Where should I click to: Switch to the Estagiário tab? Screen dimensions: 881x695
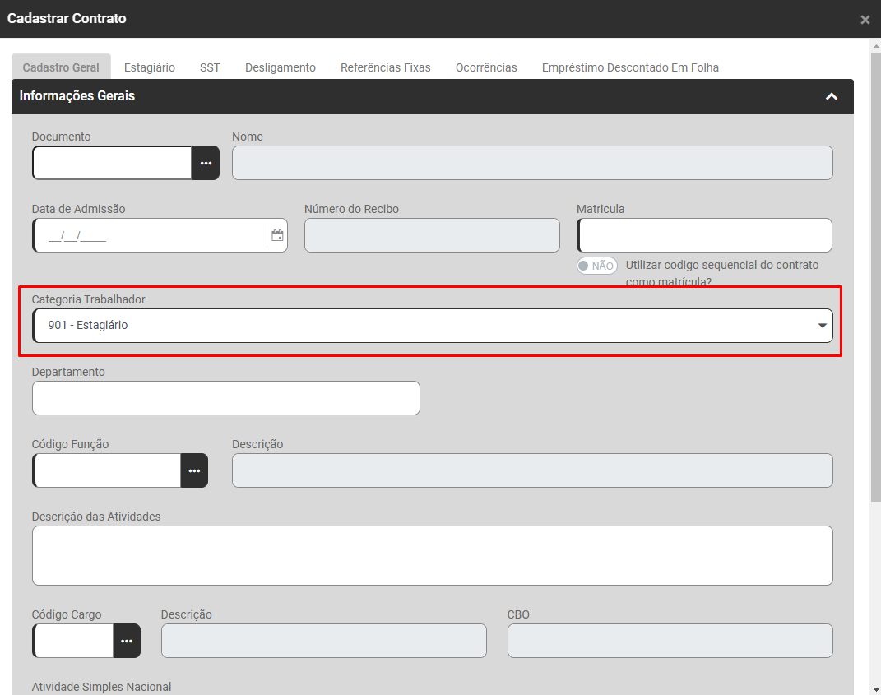coord(150,67)
